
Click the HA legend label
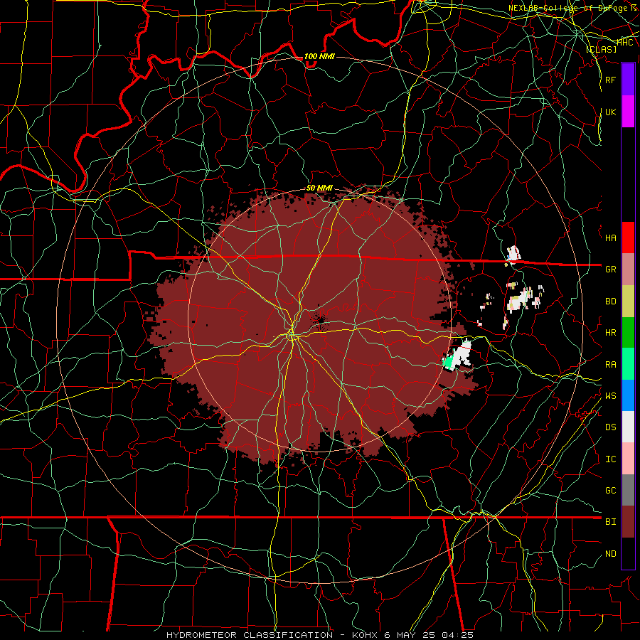[610, 238]
